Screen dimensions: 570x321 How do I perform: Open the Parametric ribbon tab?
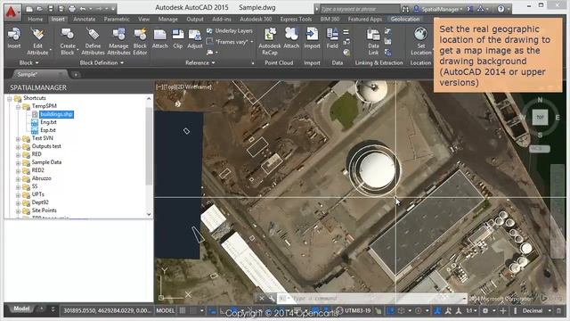coord(117,19)
